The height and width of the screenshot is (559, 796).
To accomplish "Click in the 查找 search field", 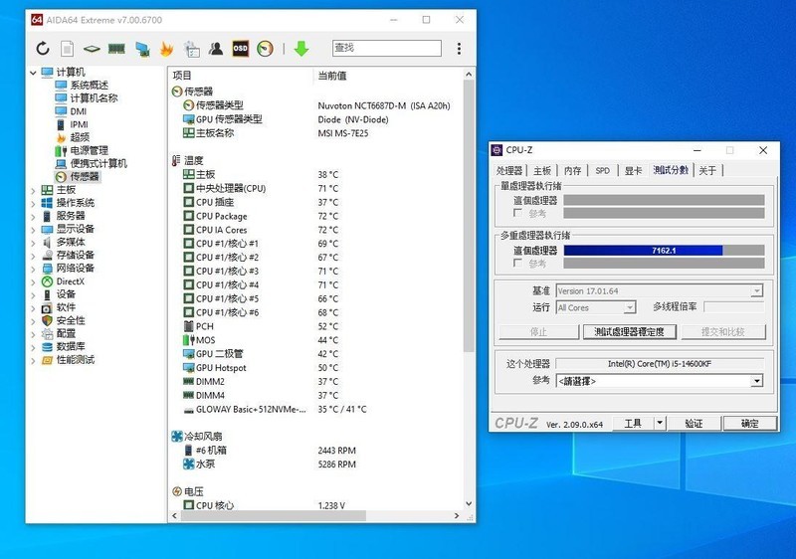I will click(x=387, y=48).
